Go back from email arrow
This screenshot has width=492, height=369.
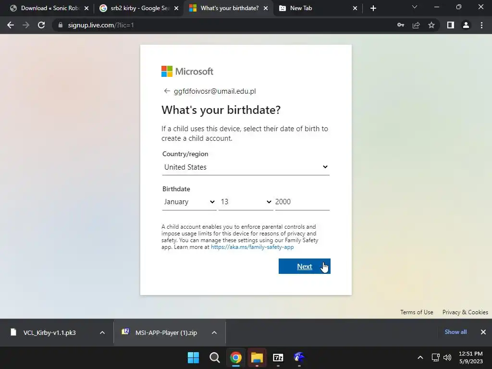[167, 91]
